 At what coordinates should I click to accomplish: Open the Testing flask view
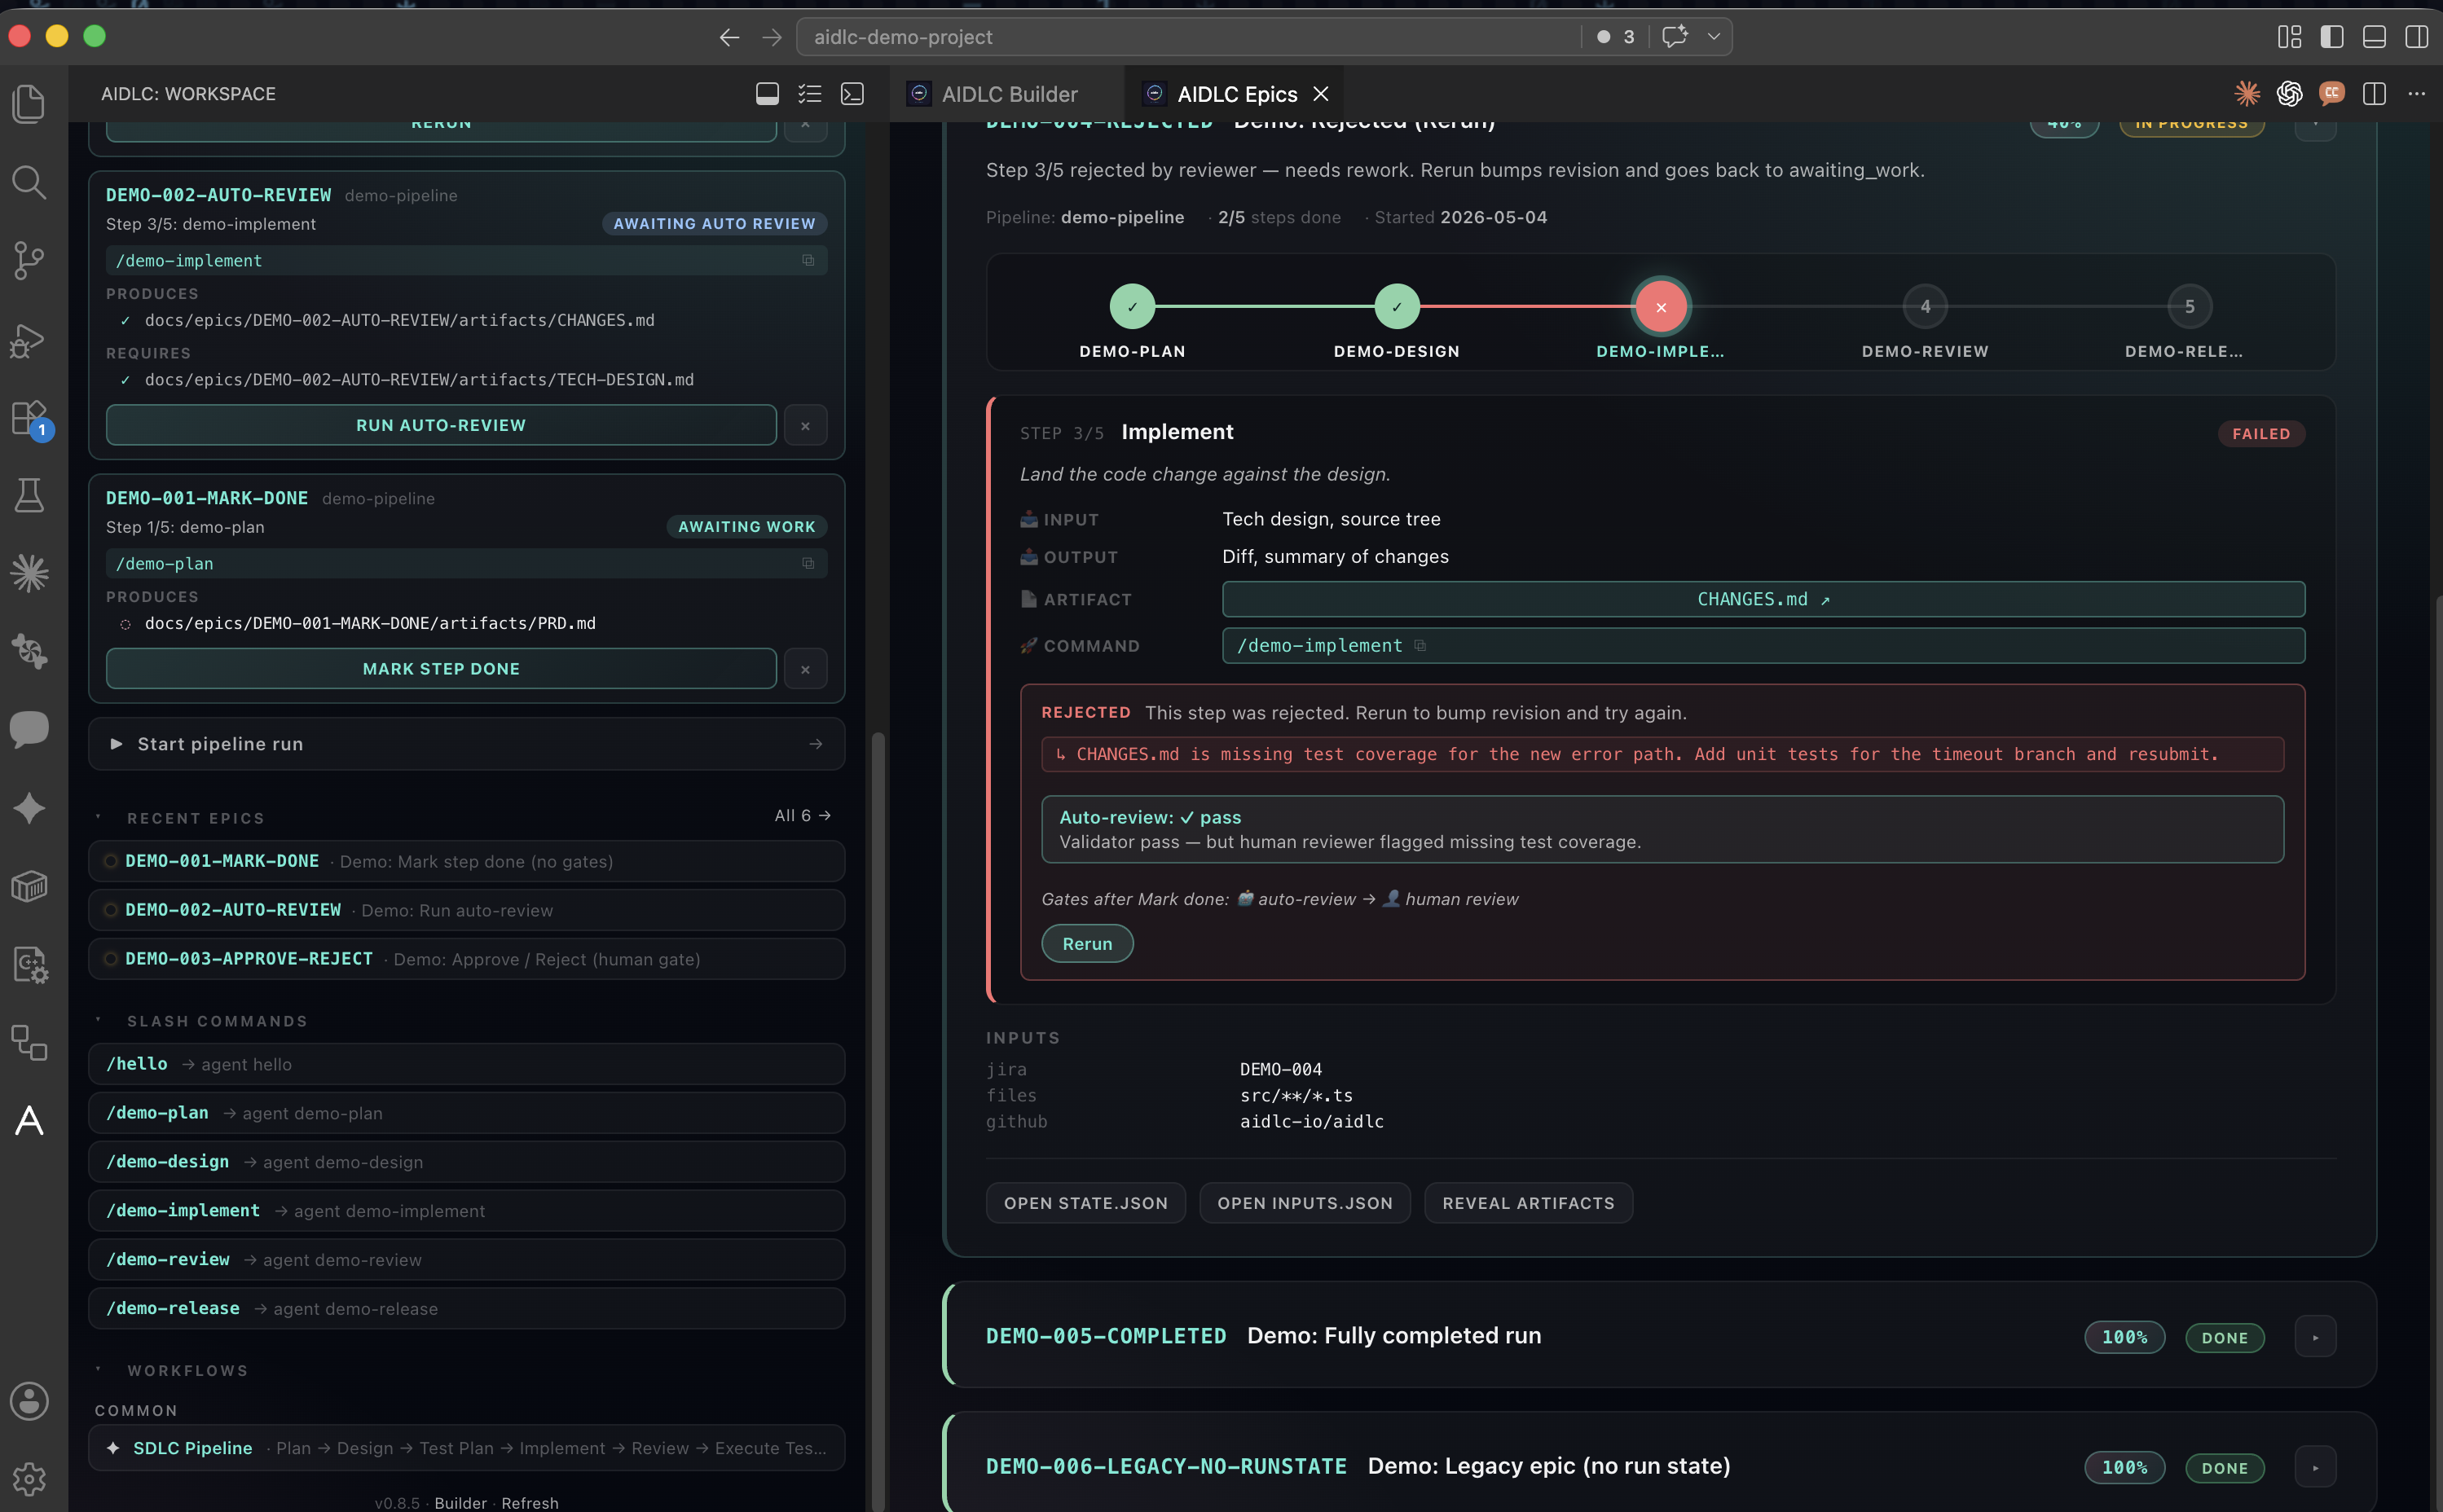coord(29,495)
